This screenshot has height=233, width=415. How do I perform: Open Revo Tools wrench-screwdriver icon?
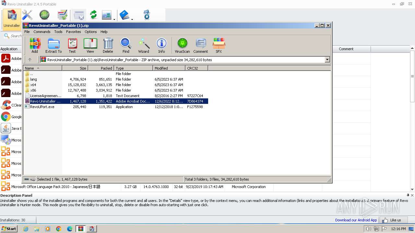click(27, 15)
